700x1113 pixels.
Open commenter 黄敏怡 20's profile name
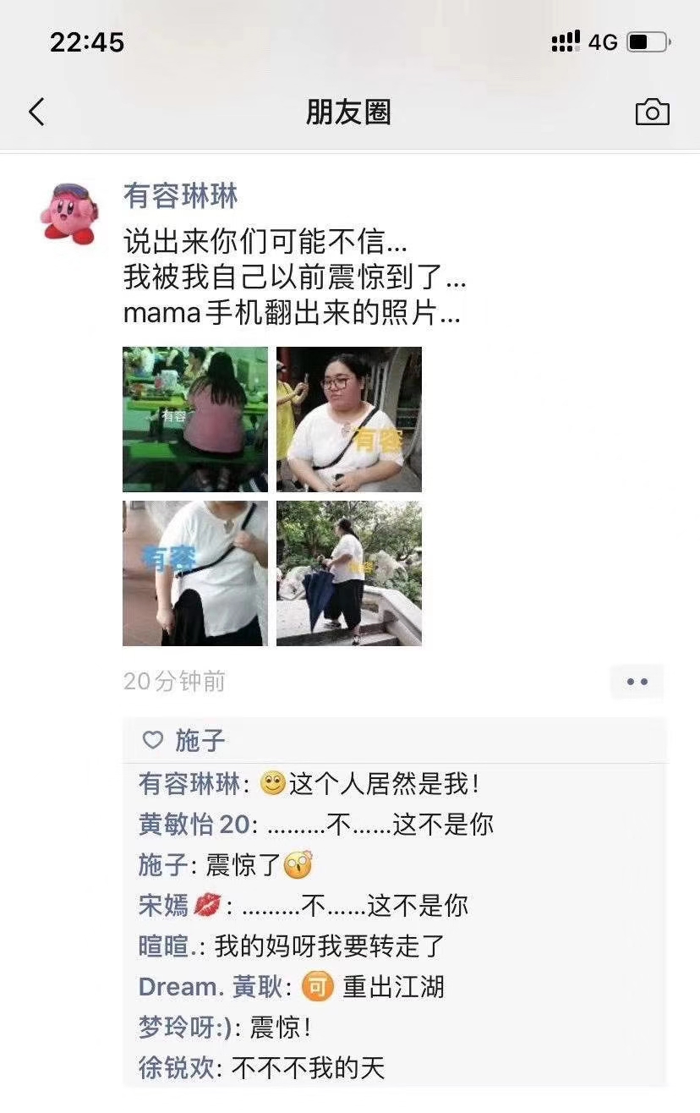pyautogui.click(x=198, y=825)
